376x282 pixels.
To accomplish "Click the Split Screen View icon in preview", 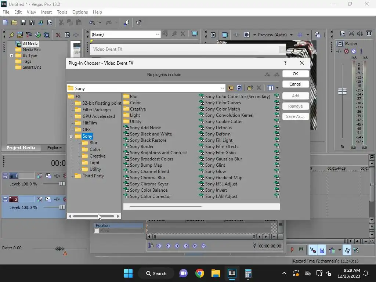I will pyautogui.click(x=246, y=35).
